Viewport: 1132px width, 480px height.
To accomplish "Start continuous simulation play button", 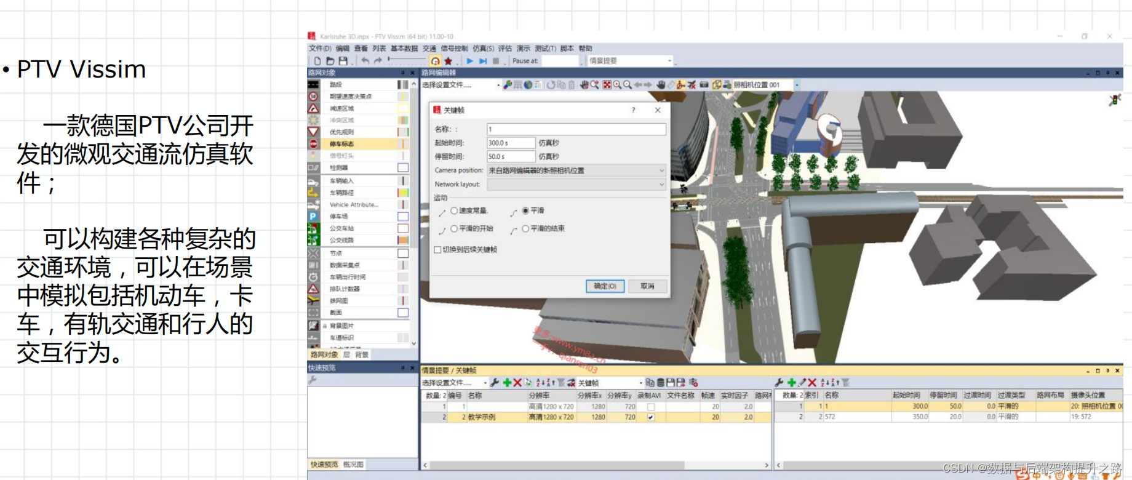I will click(x=470, y=61).
